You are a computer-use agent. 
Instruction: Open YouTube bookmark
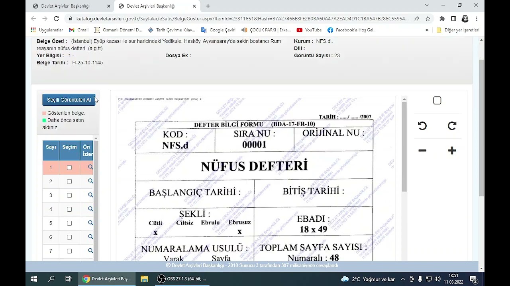click(x=309, y=30)
